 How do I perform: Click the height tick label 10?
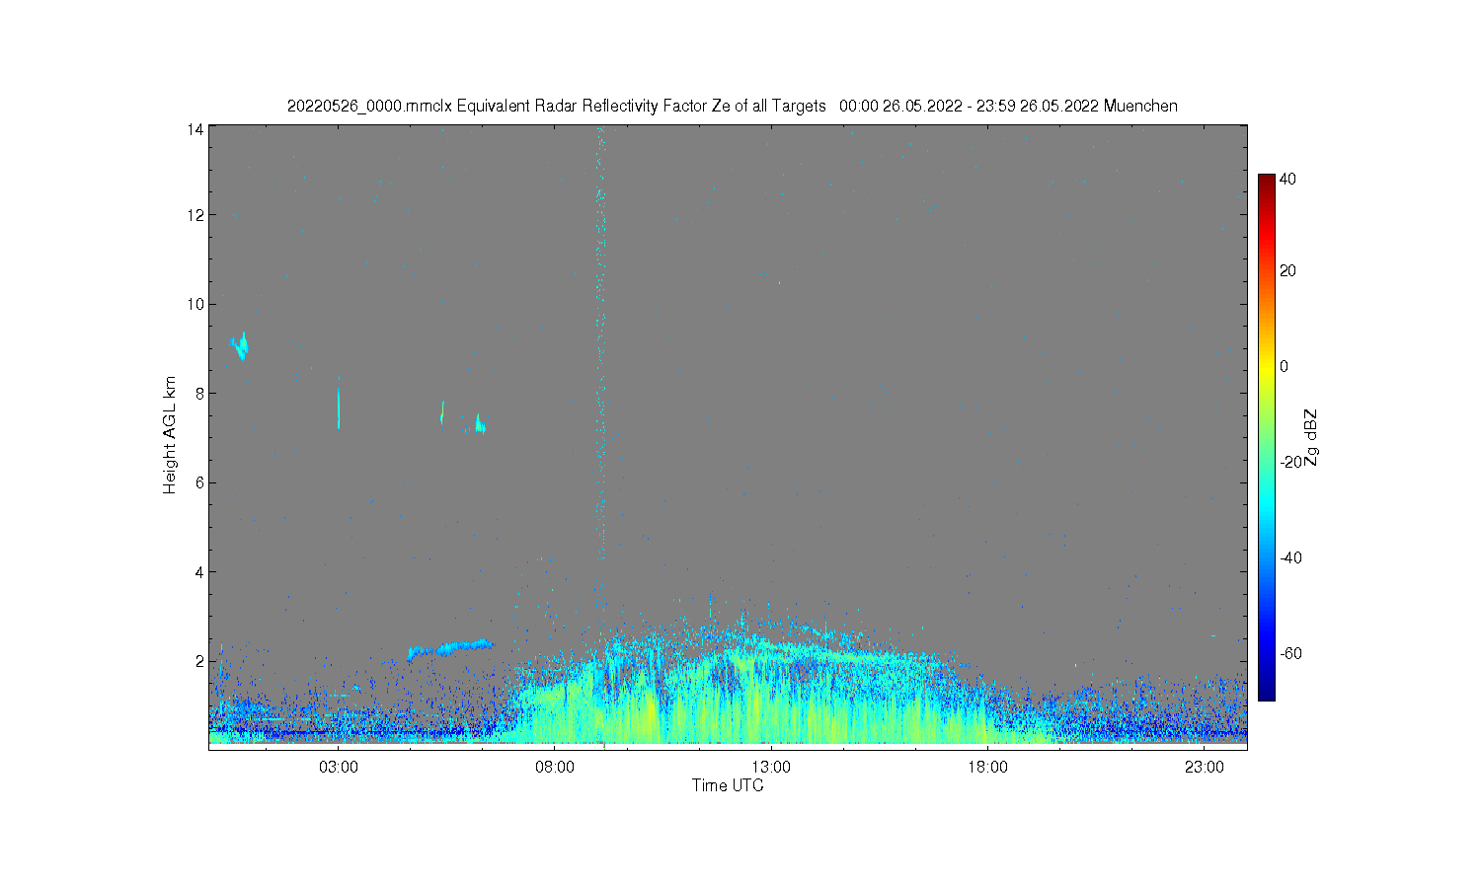[195, 304]
